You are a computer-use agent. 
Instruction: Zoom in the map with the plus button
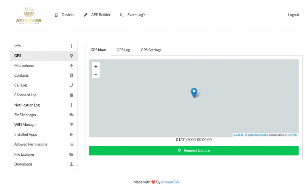(x=96, y=66)
